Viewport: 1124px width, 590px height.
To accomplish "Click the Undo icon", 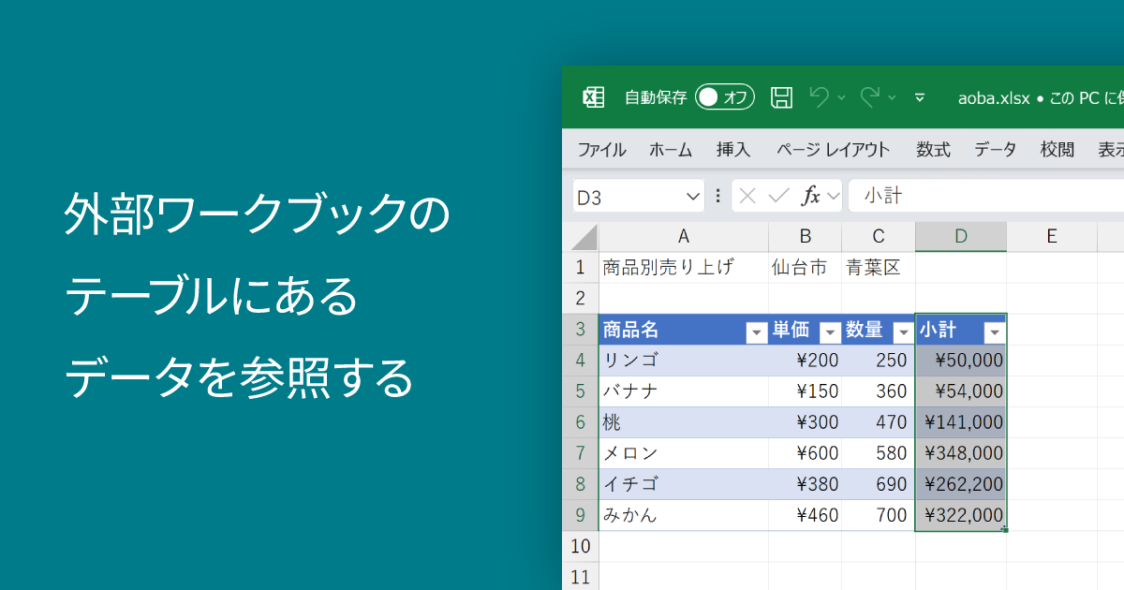I will click(x=821, y=96).
